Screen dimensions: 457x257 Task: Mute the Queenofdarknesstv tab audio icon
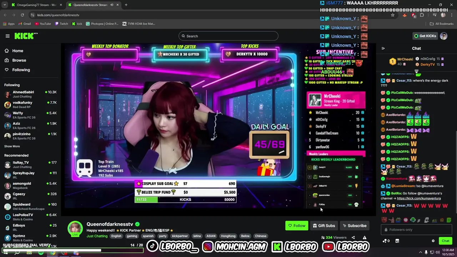pos(112,5)
